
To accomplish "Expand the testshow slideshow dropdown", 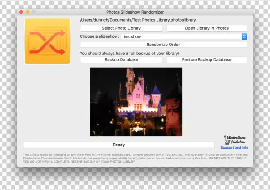I will [x=184, y=36].
